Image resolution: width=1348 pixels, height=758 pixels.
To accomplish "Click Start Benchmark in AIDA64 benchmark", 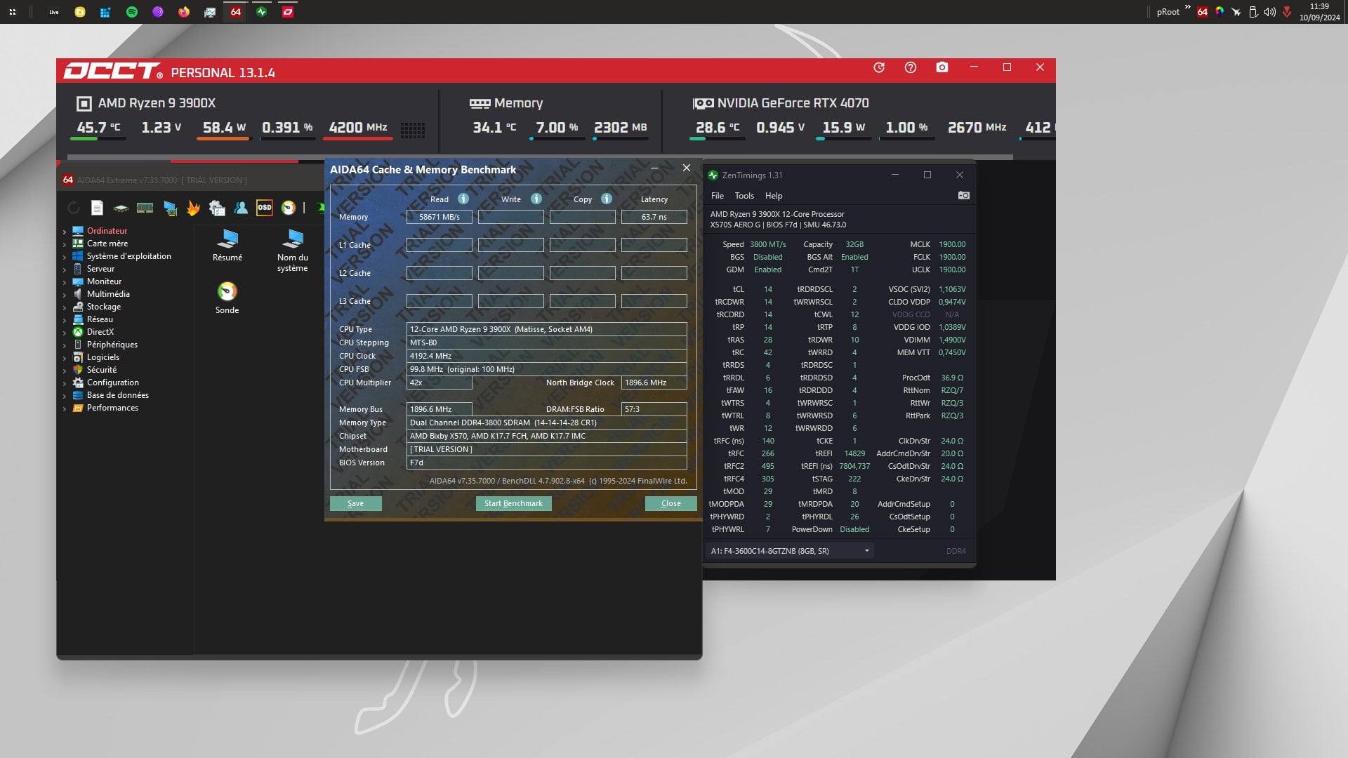I will click(x=513, y=503).
